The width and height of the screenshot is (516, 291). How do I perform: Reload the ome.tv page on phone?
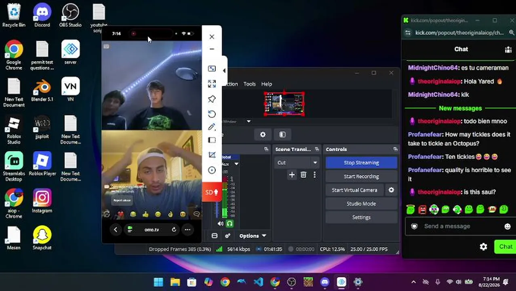pos(174,230)
